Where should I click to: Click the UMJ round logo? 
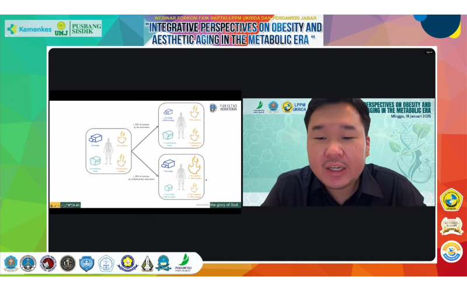click(x=61, y=29)
